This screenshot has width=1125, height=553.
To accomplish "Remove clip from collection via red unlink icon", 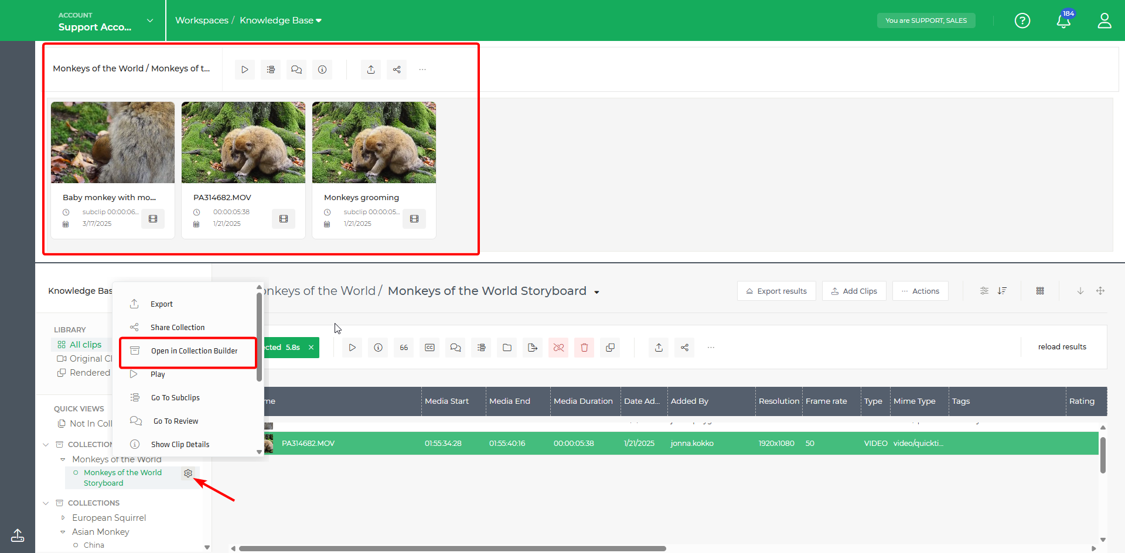I will [x=558, y=347].
